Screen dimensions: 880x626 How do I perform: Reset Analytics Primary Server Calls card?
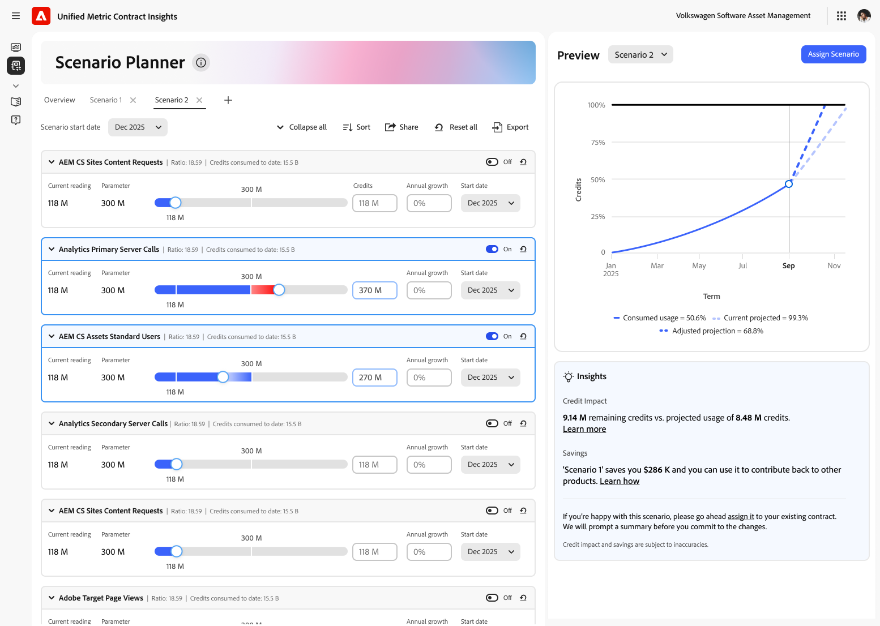click(x=523, y=249)
